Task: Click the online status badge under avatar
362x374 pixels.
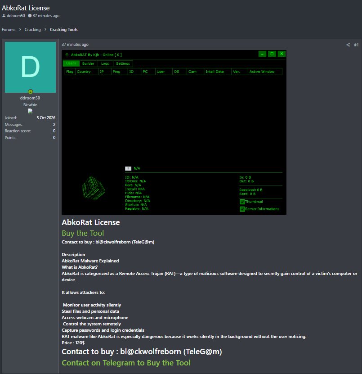Action: (x=30, y=92)
